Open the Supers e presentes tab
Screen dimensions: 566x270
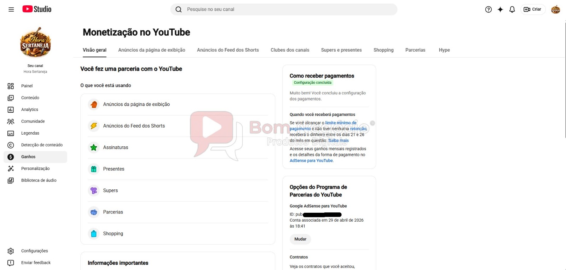point(341,50)
